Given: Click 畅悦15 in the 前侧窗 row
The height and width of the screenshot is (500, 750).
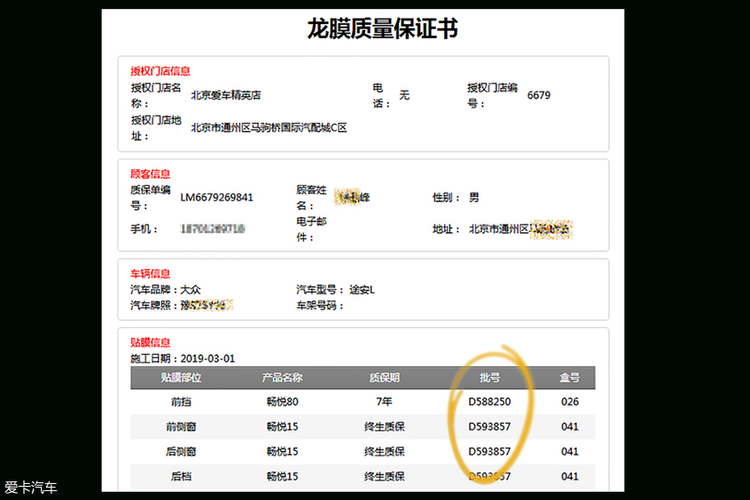Looking at the screenshot, I should (282, 426).
